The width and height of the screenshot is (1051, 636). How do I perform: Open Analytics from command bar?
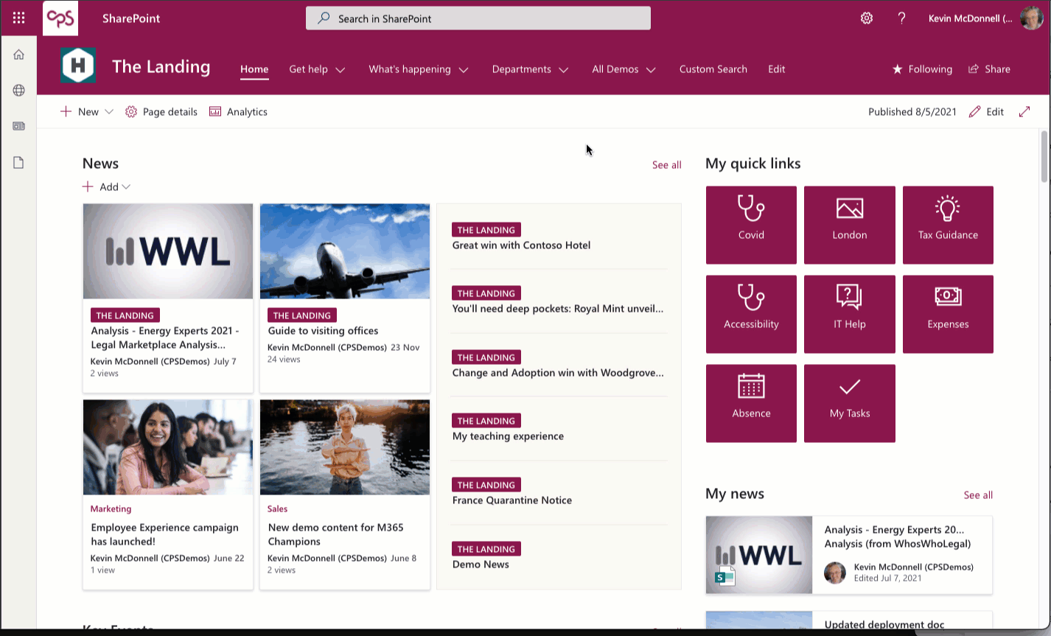coord(238,112)
